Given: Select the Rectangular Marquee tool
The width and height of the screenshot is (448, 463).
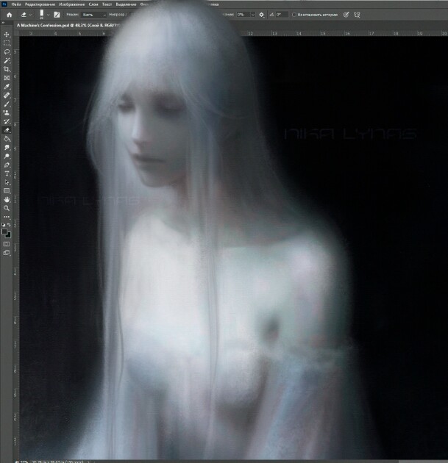Looking at the screenshot, I should 7,43.
